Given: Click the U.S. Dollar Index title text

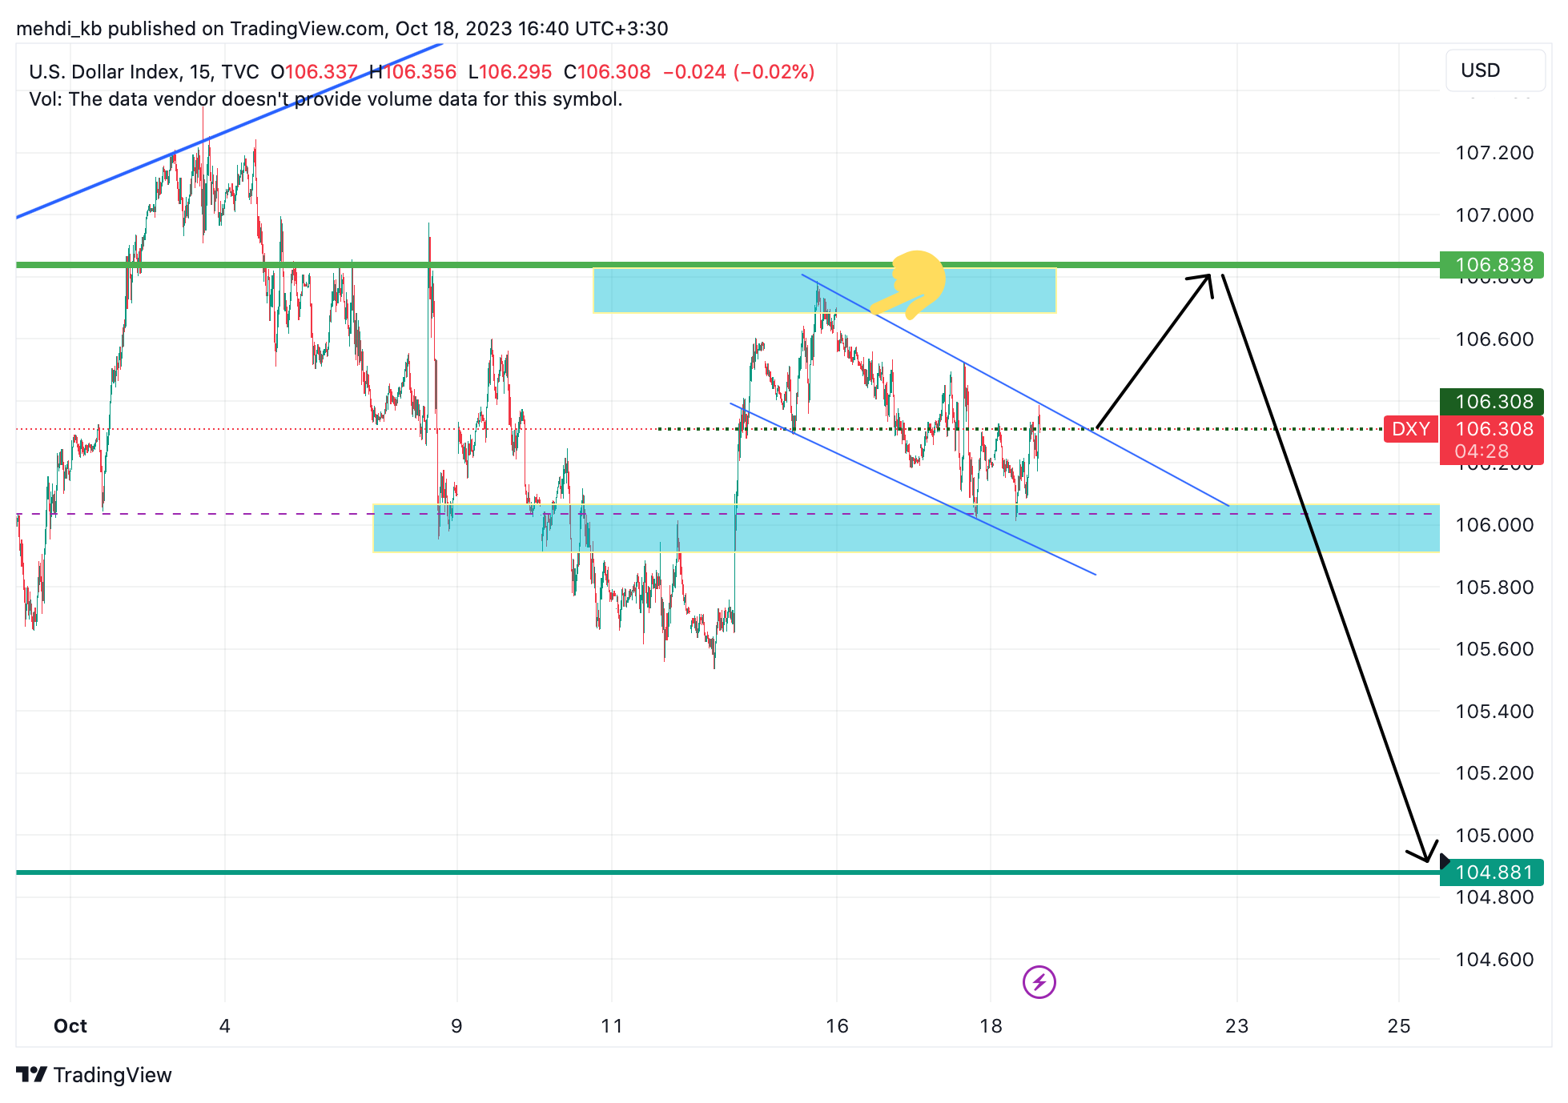Looking at the screenshot, I should pyautogui.click(x=143, y=72).
